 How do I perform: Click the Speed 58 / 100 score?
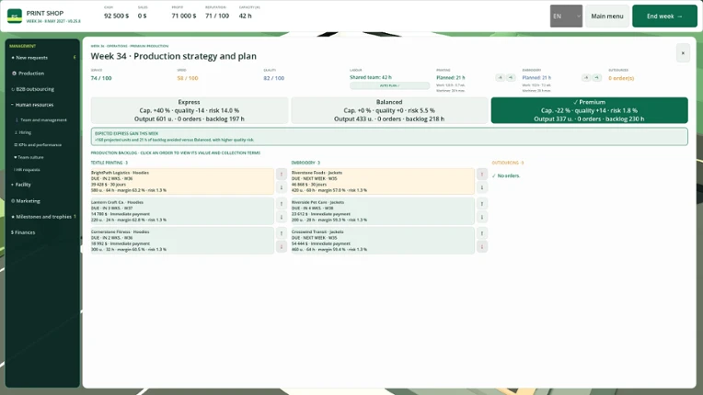point(188,78)
